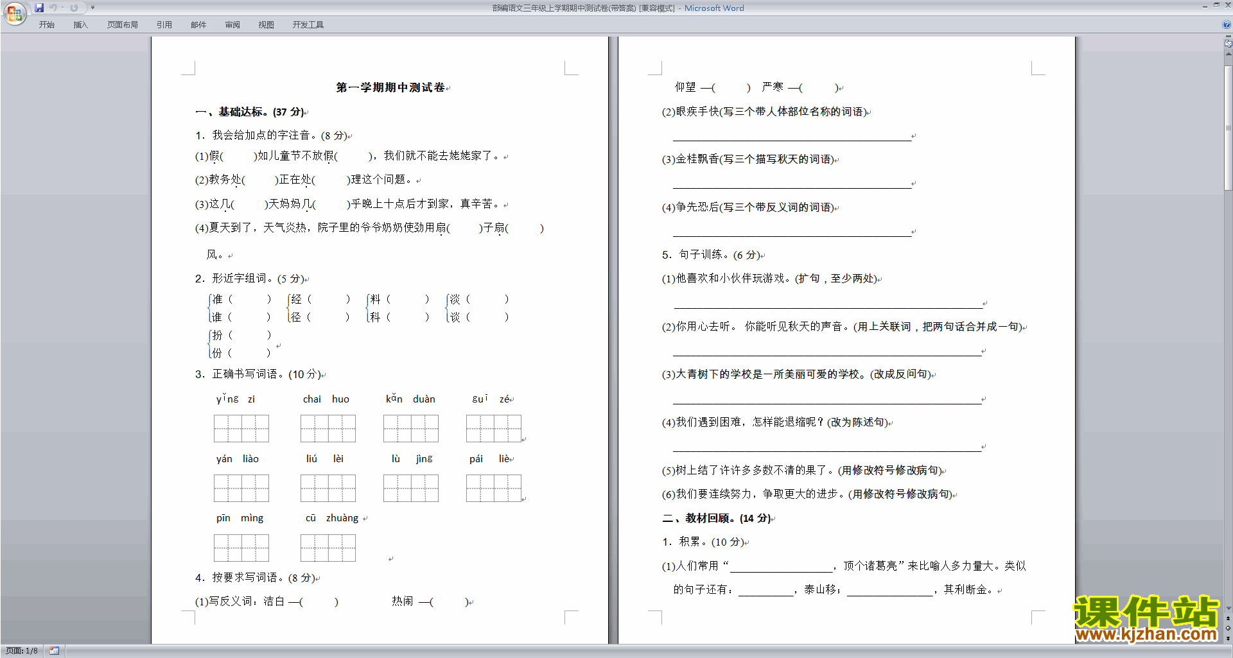Click the title 第一学期期中测试卷
Screen dimensions: 1233x658
(x=390, y=87)
